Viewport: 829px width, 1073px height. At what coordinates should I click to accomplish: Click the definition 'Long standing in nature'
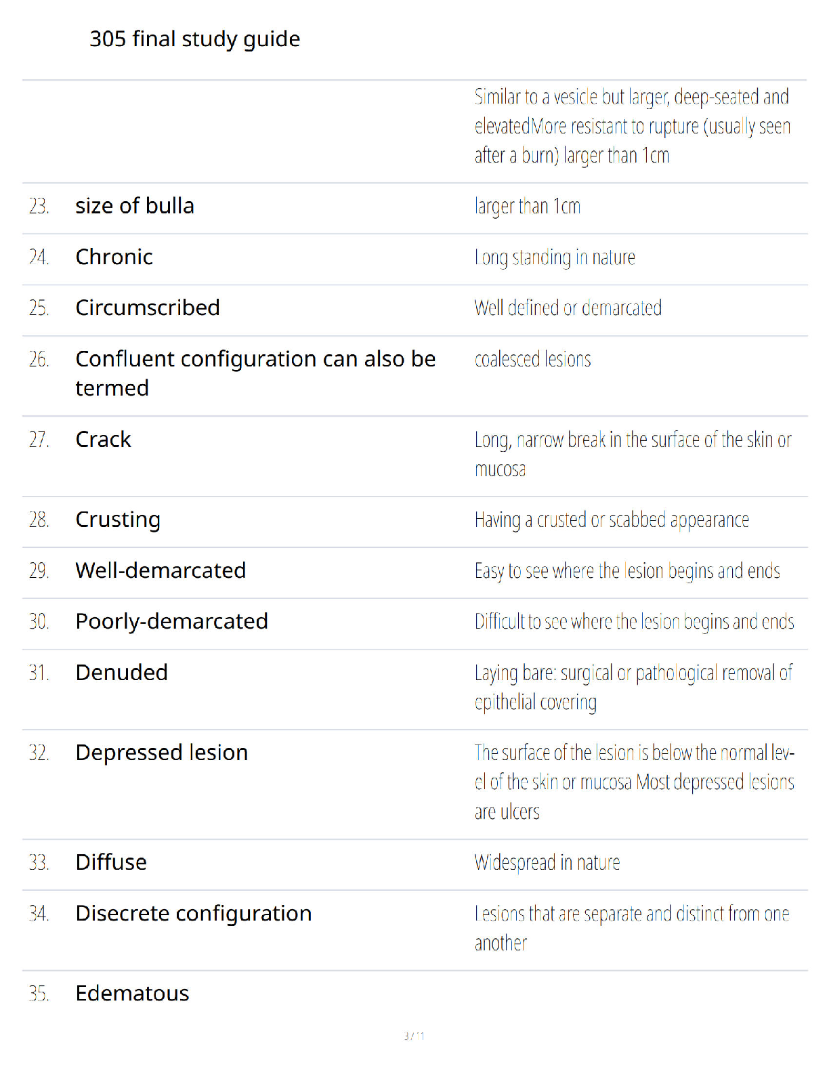[x=555, y=258]
